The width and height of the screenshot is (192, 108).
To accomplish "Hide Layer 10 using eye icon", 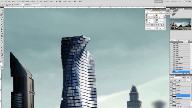I will 171,85.
